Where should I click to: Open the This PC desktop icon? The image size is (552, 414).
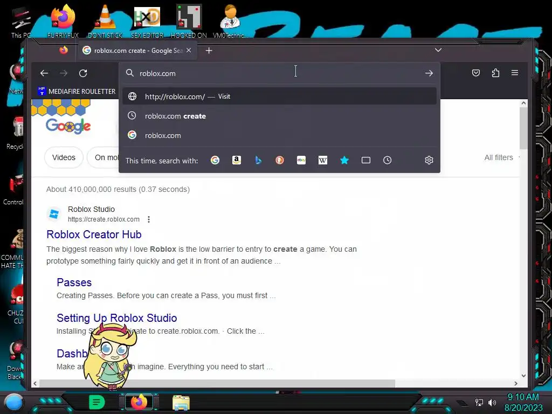coord(21,23)
